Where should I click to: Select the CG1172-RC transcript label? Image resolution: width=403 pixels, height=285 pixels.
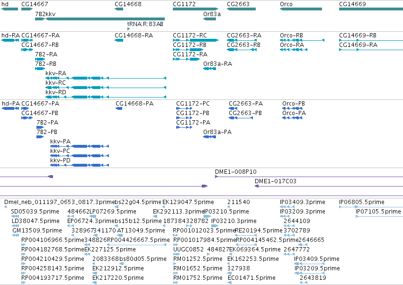[x=190, y=35]
